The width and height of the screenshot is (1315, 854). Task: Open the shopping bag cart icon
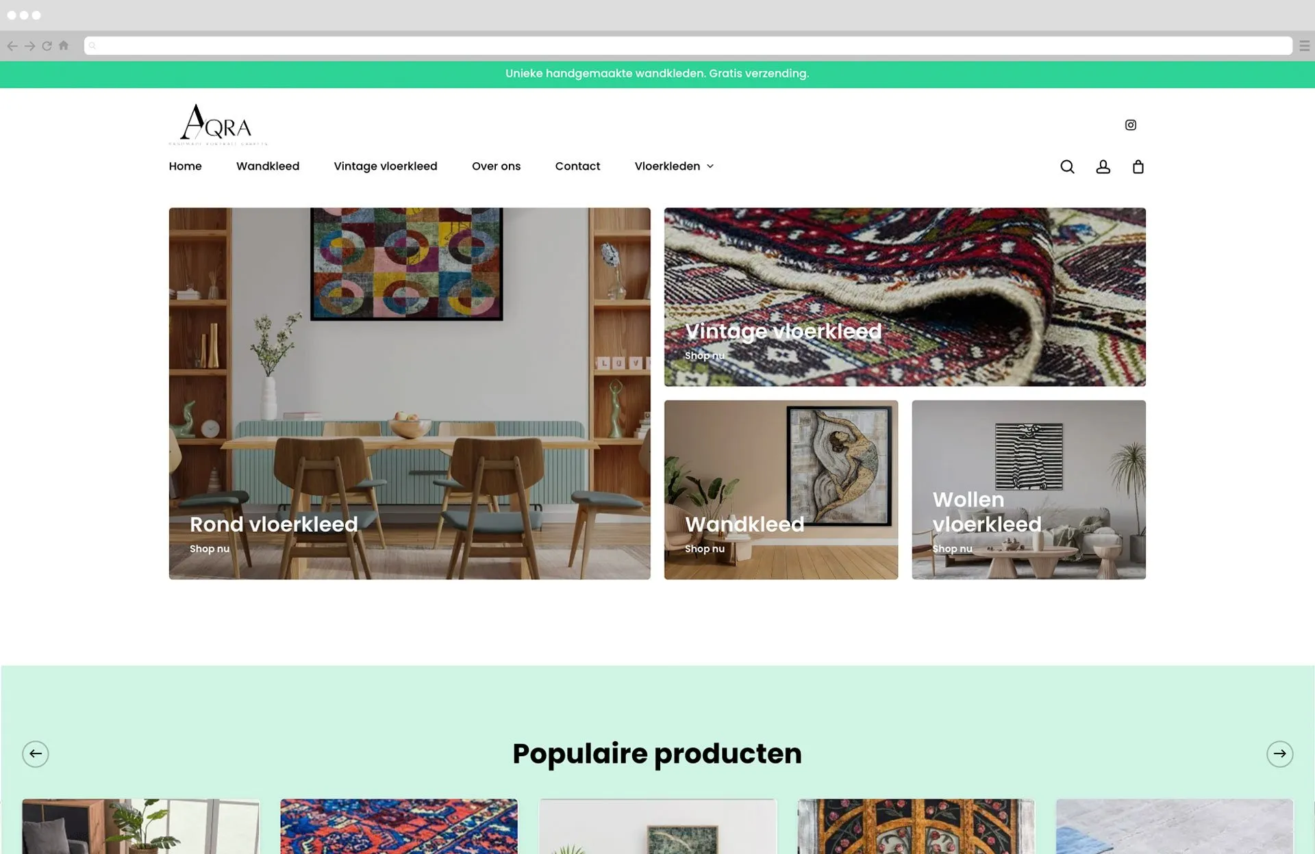point(1138,166)
